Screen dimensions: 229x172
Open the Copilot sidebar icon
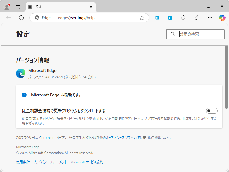point(222,18)
